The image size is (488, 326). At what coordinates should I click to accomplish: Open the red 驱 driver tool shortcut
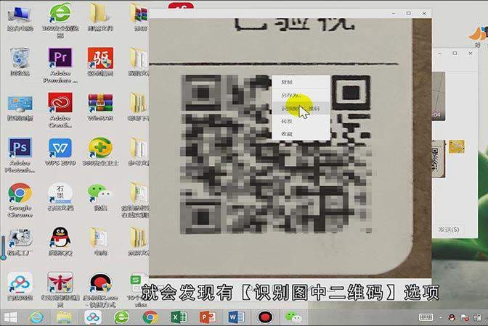(100, 62)
